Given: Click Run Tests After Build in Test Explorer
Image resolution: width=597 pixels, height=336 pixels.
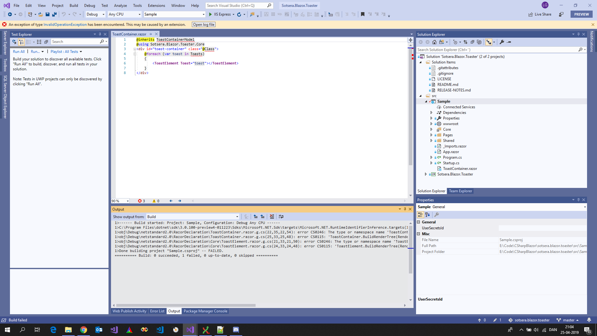Looking at the screenshot, I should pos(14,42).
